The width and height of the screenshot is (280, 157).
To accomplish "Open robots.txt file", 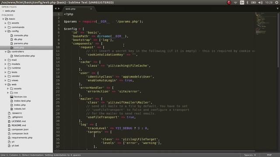I will pos(20,109).
